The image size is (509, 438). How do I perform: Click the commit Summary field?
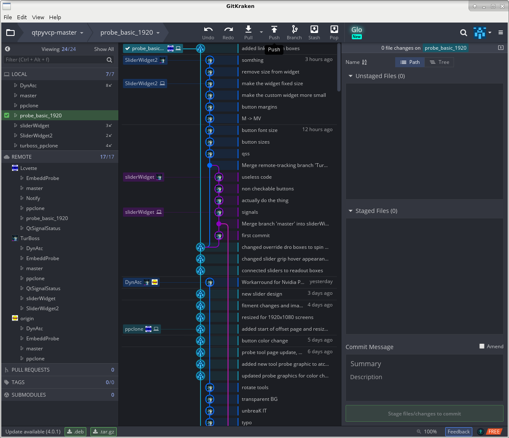coord(424,364)
